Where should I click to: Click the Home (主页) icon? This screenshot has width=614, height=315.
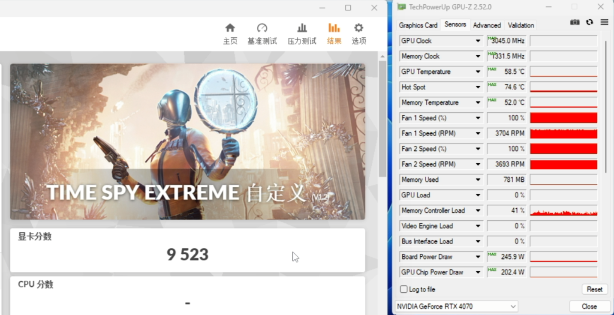230,28
